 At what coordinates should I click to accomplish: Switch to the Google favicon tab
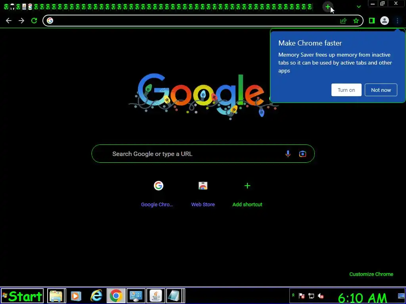[x=30, y=7]
